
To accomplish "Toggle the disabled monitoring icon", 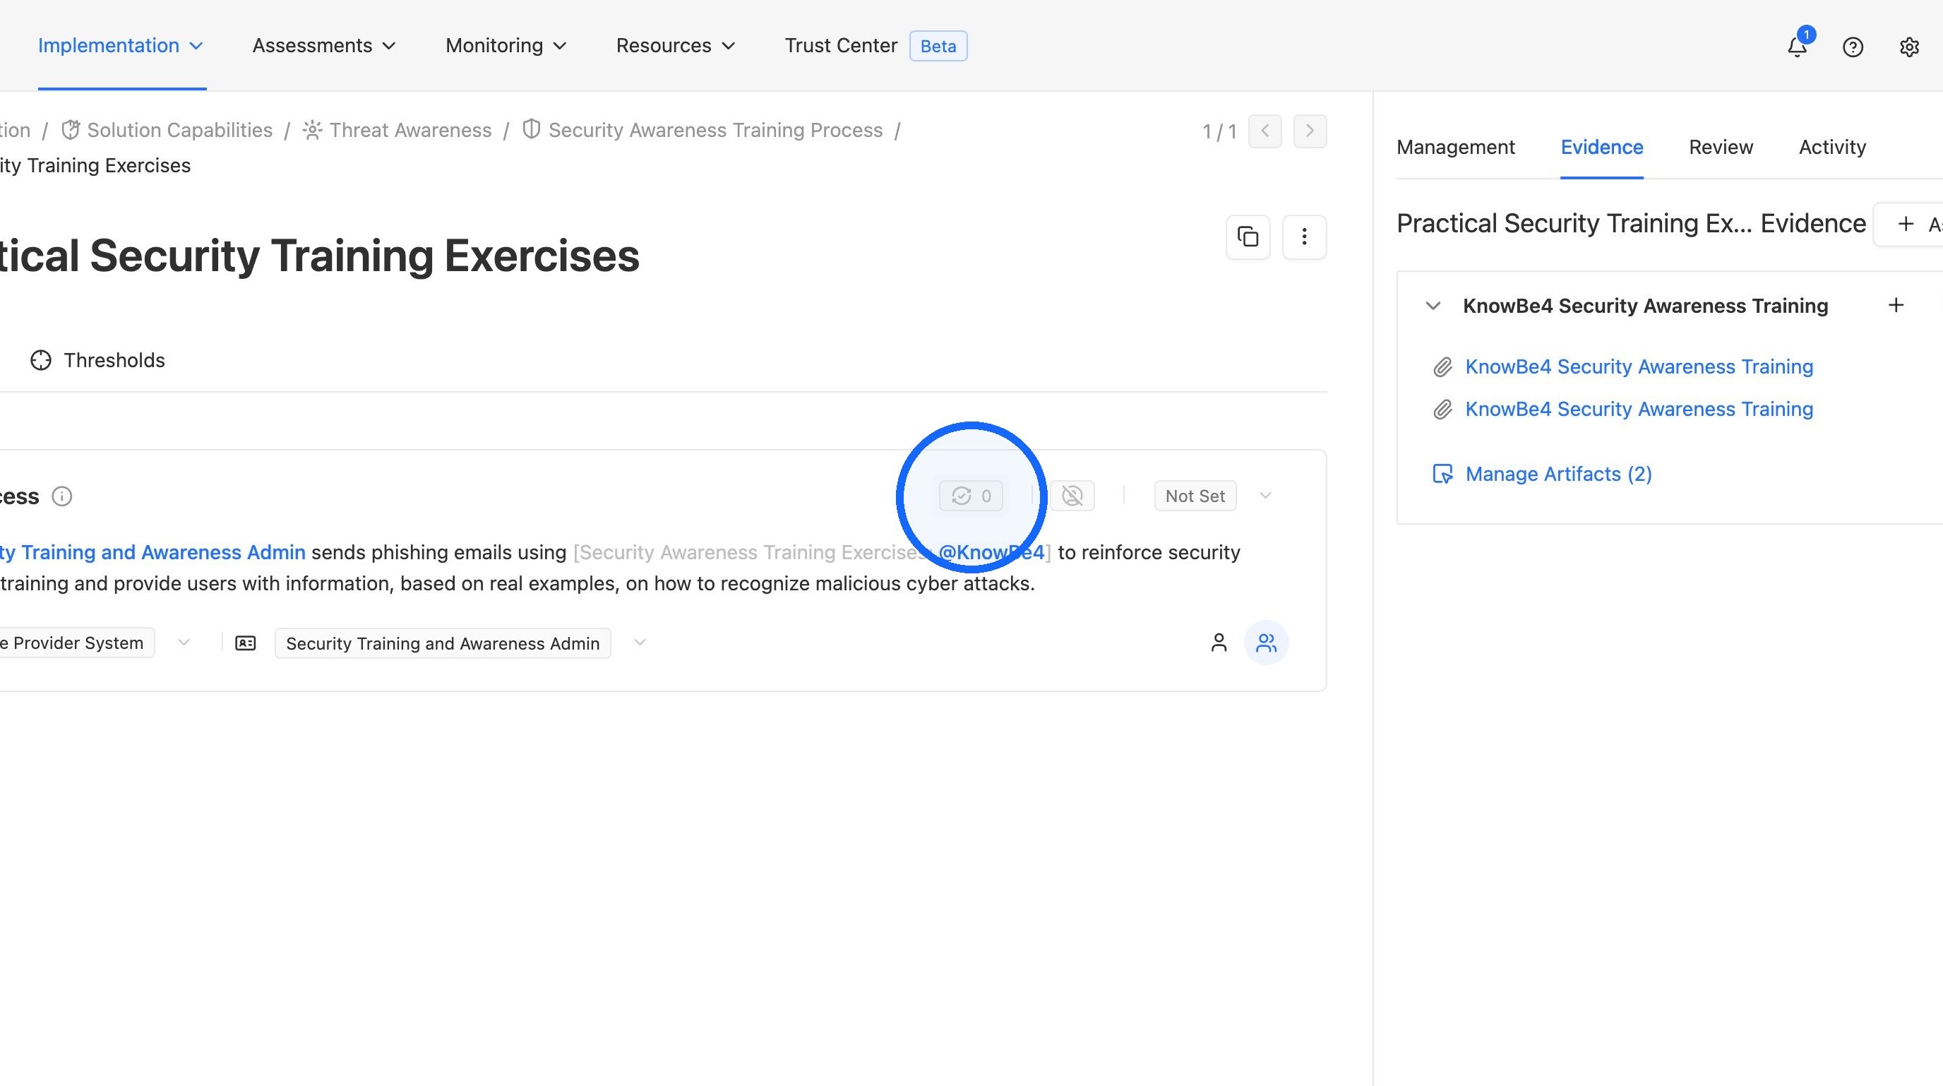I will tap(1072, 496).
